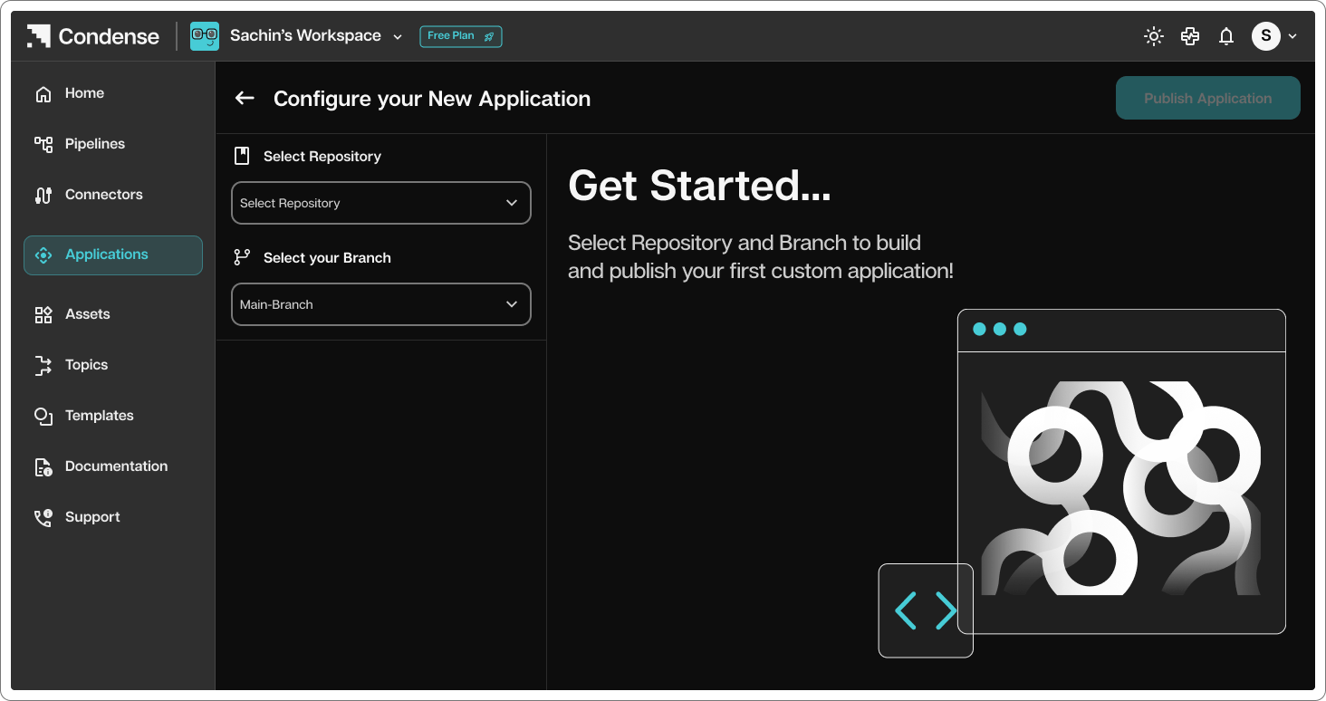Click the Home icon in sidebar

coord(43,93)
